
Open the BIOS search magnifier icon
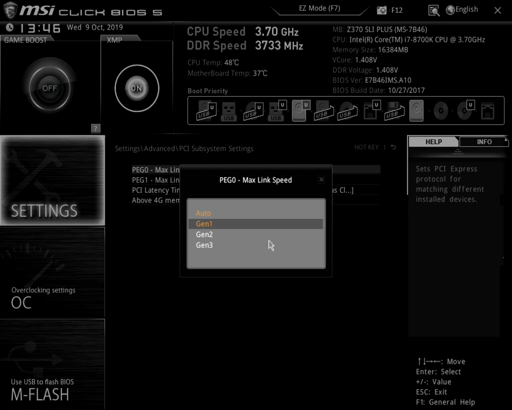[x=434, y=10]
